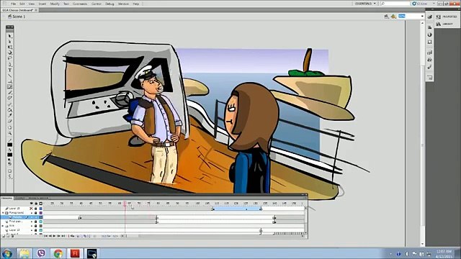Open Viber from the taskbar
Viewport: 461px width, 259px height.
point(41,253)
